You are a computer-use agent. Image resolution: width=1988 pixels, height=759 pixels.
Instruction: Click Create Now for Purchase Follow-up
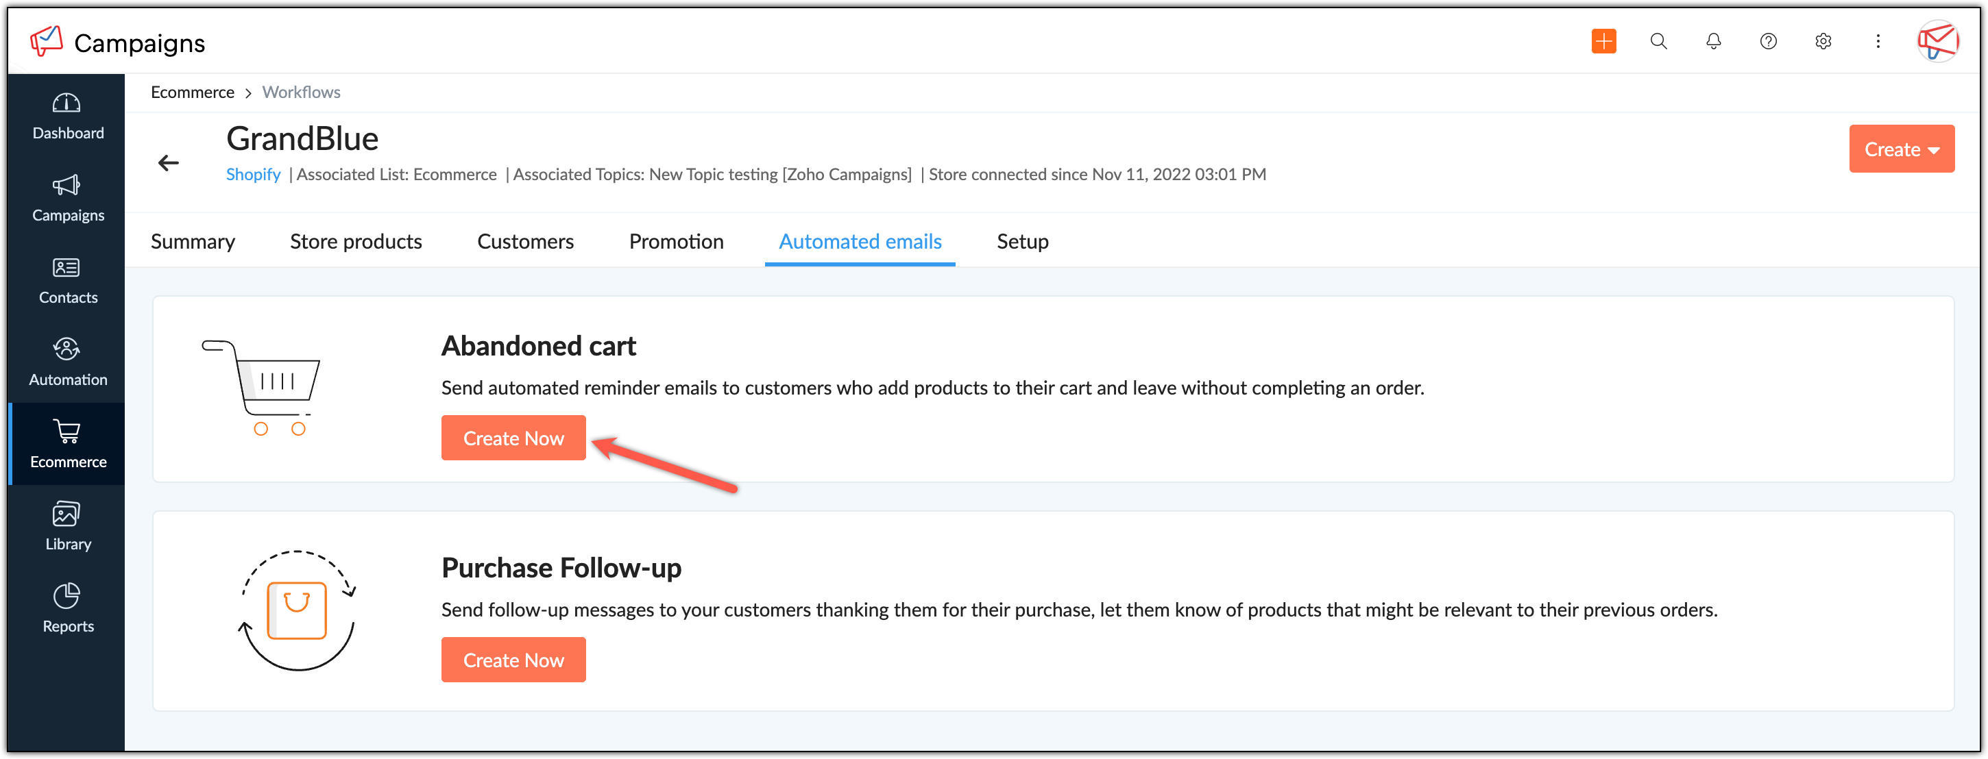pyautogui.click(x=513, y=660)
